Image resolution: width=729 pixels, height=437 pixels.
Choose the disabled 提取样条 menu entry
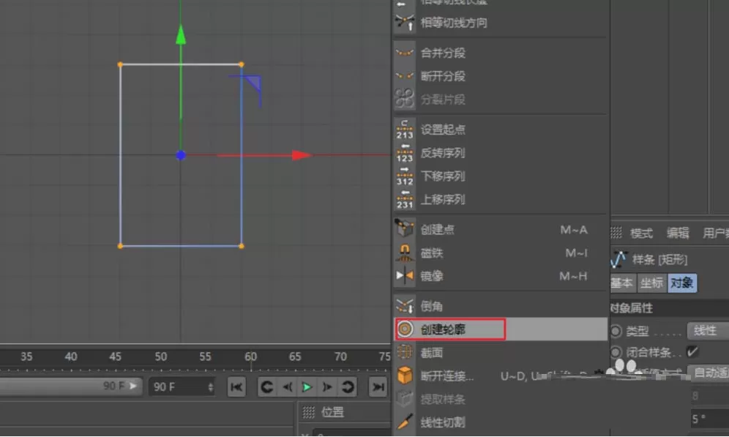click(x=501, y=399)
